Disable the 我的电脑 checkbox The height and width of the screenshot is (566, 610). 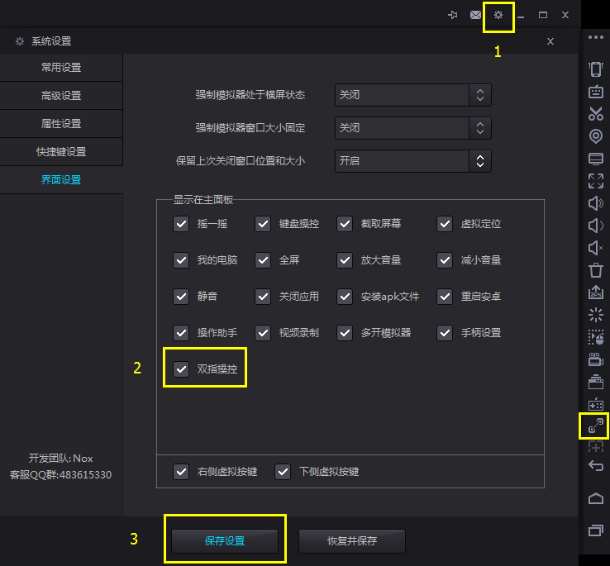pos(181,260)
